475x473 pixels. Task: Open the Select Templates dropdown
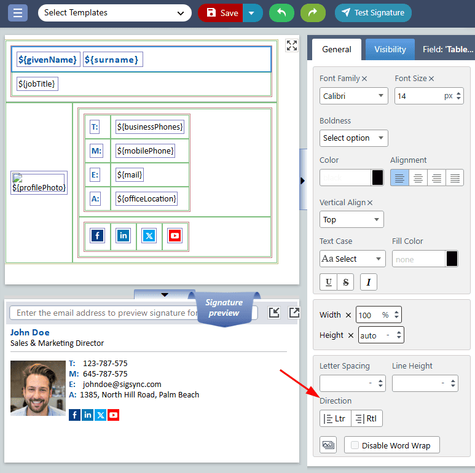(114, 12)
